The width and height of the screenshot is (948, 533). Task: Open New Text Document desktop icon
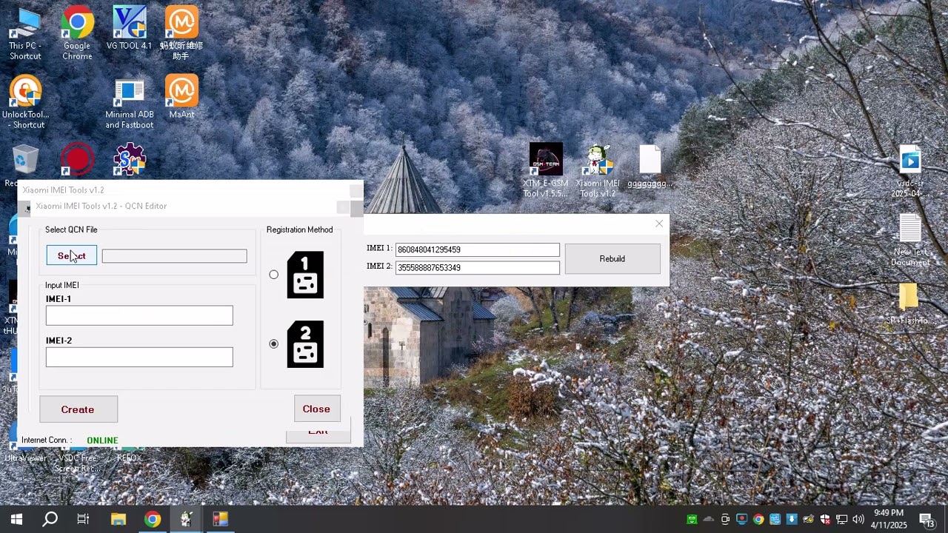910,241
